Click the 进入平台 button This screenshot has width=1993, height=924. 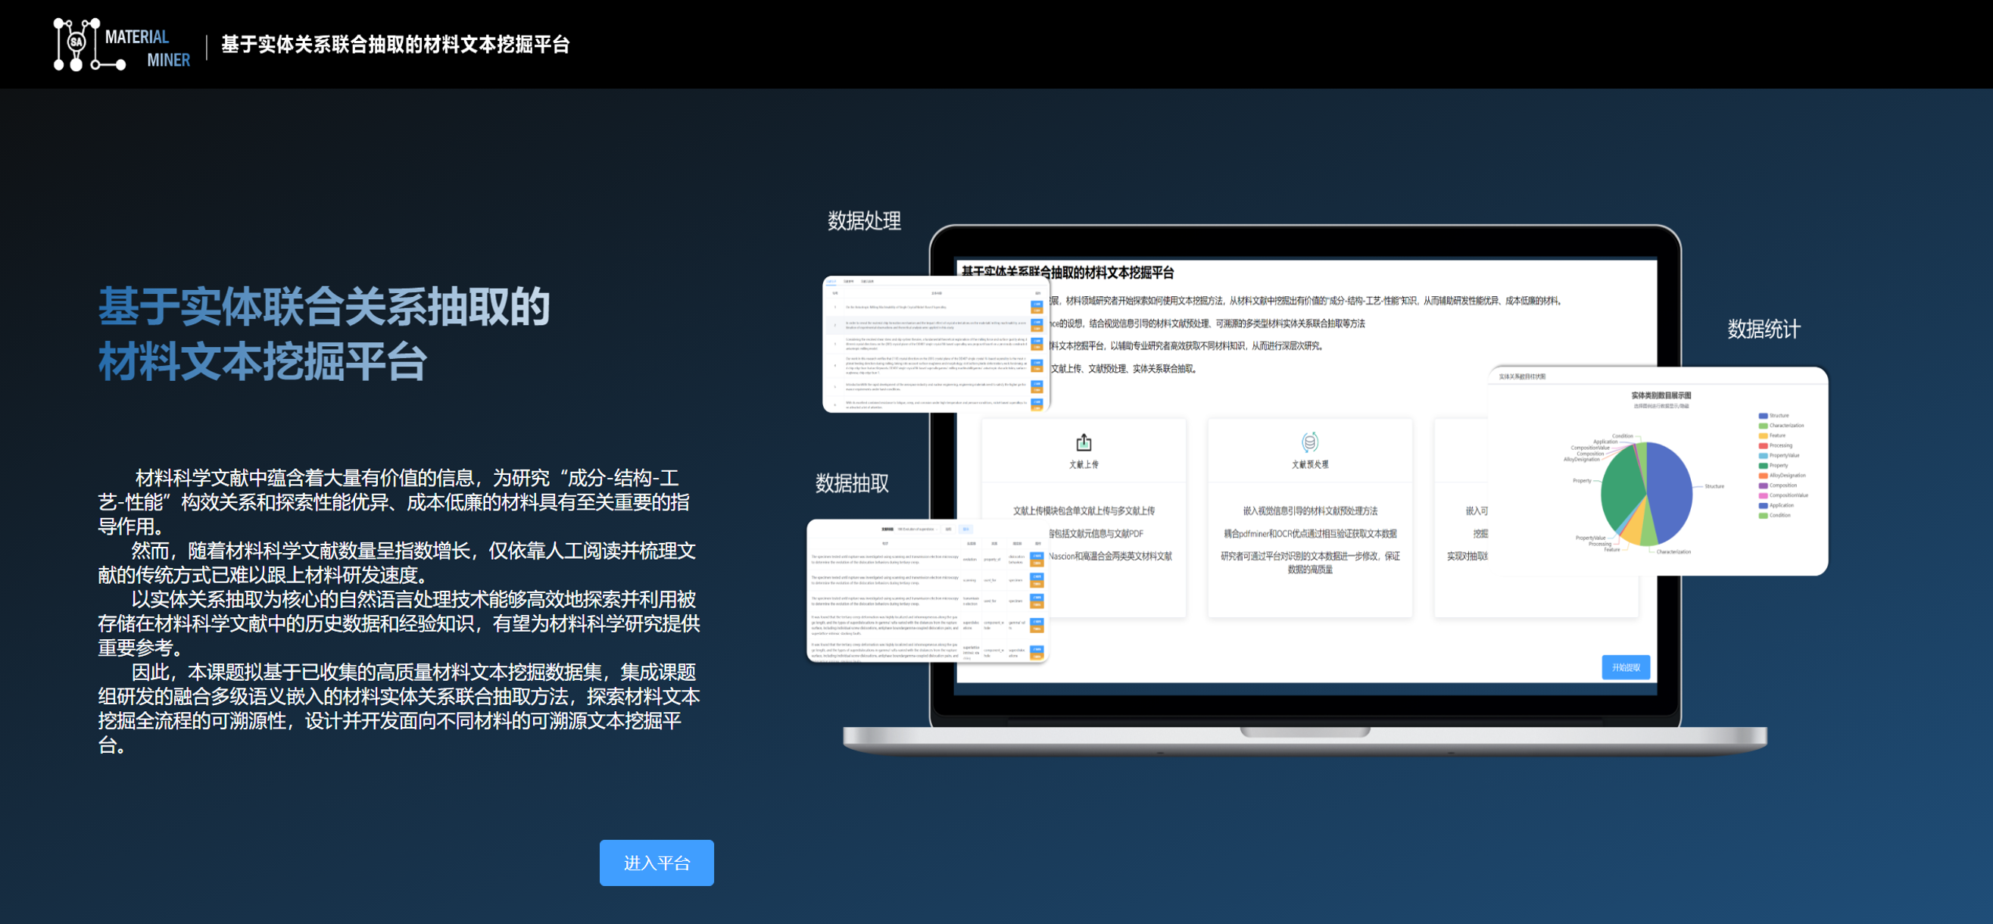[655, 862]
